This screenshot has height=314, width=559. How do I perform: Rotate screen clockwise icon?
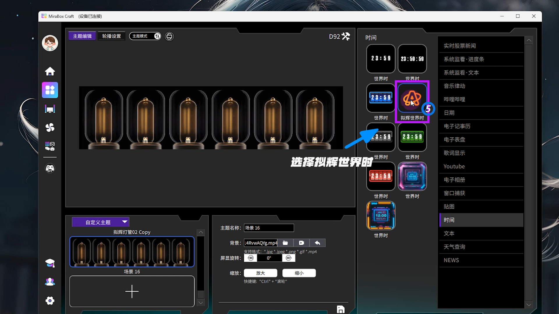289,258
